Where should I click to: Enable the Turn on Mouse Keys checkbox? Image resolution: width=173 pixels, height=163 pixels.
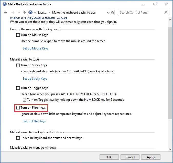18,35
